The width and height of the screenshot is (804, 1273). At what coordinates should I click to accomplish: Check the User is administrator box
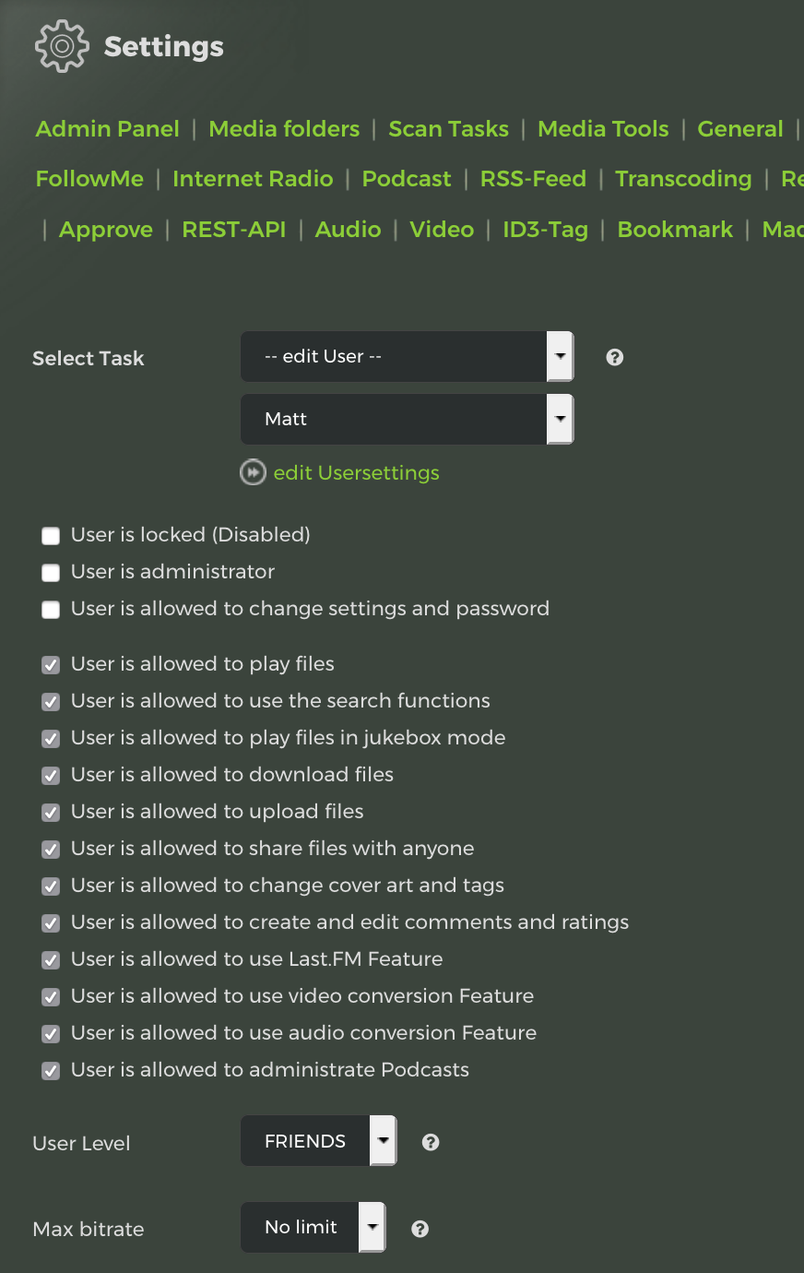click(51, 573)
